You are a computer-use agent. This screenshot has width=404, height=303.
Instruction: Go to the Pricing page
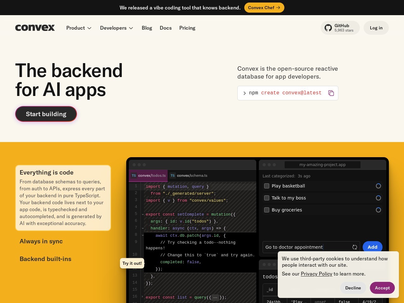187,28
